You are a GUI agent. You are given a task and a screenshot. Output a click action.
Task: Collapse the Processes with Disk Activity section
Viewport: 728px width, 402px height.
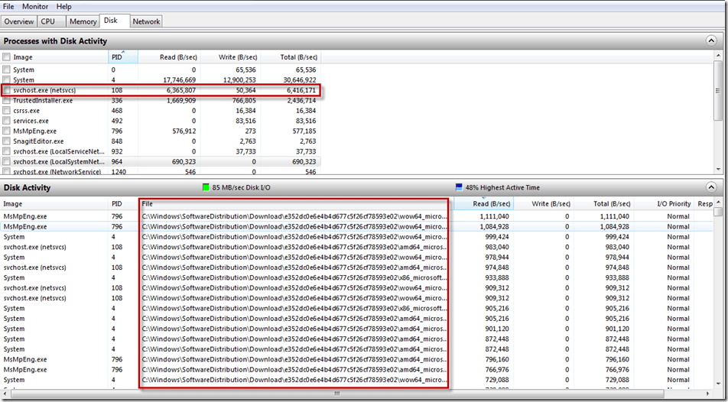click(713, 41)
